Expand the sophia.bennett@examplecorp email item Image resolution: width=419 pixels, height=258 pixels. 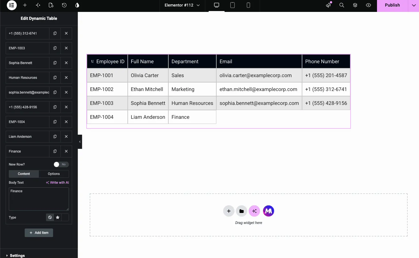[28, 92]
